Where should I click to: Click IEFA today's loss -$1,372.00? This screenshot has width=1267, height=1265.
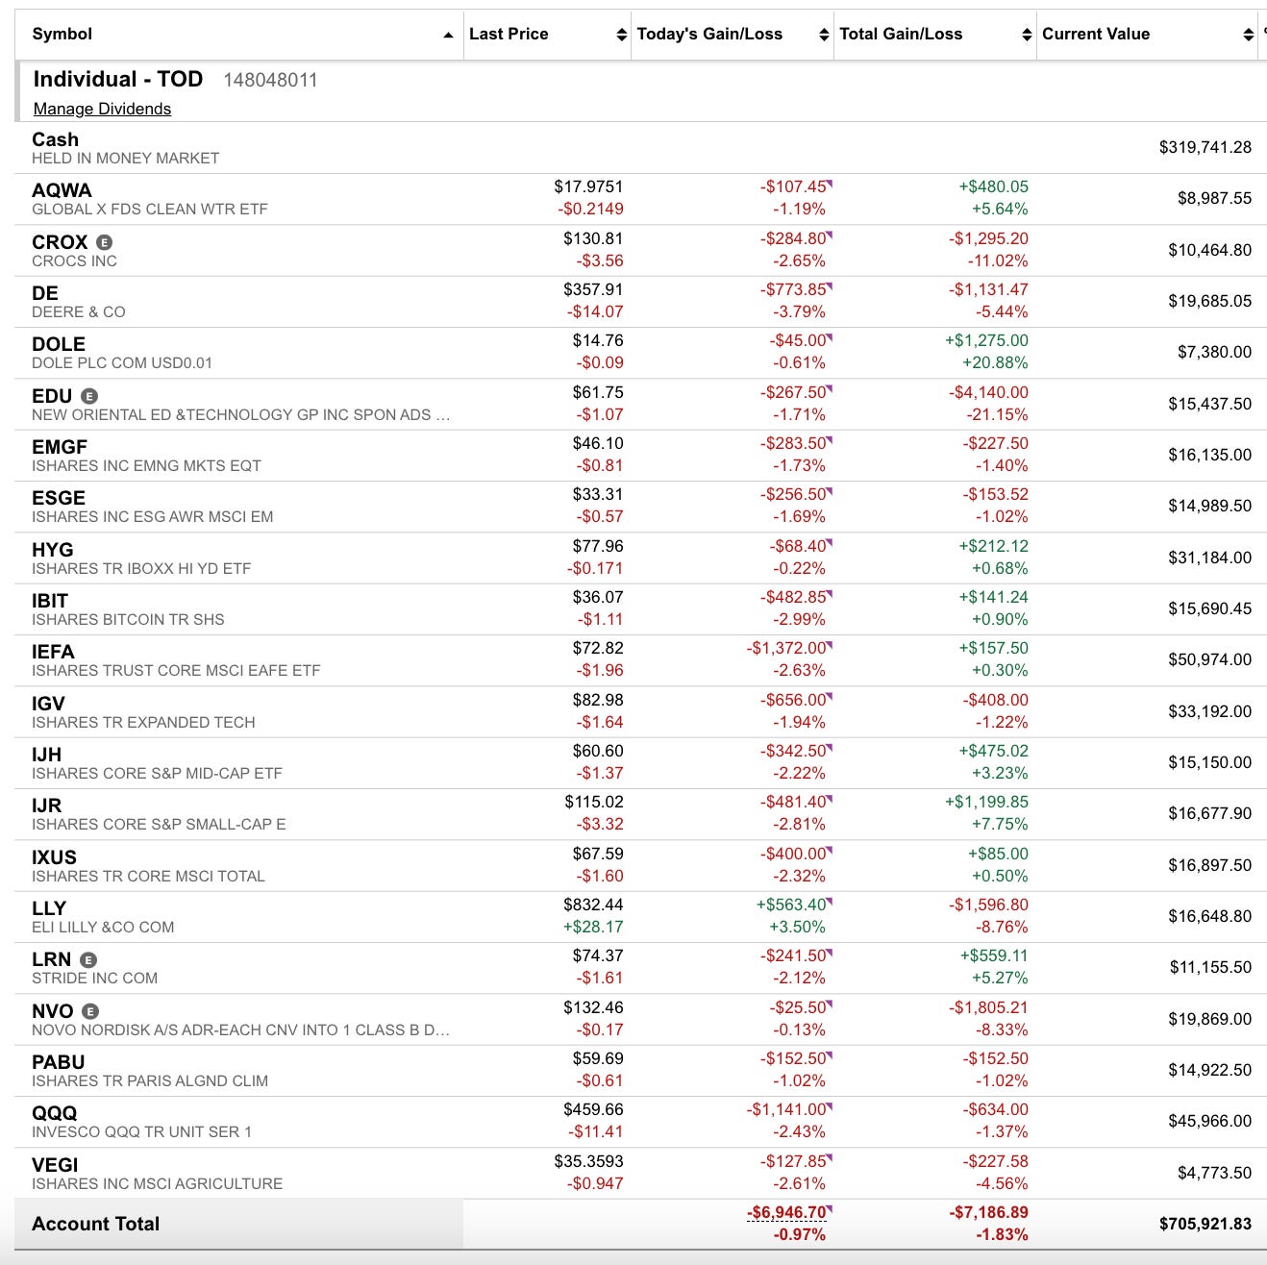coord(786,648)
